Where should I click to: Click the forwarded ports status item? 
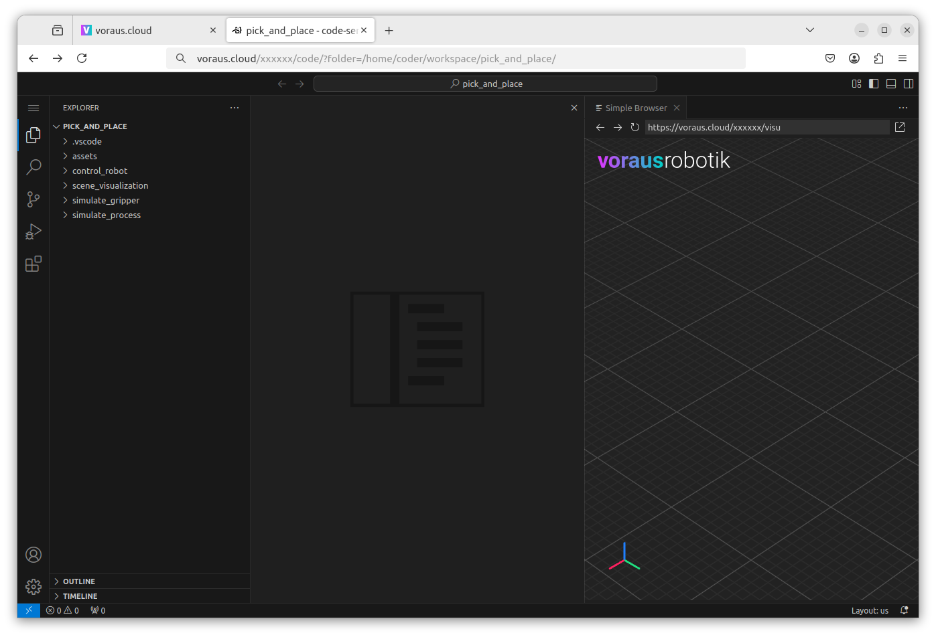(x=98, y=610)
